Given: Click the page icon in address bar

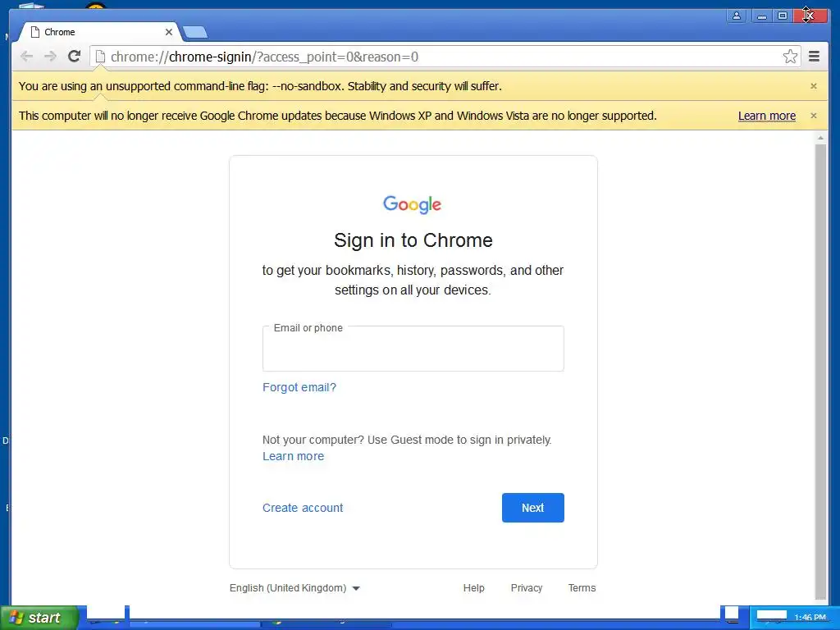Looking at the screenshot, I should click(100, 57).
